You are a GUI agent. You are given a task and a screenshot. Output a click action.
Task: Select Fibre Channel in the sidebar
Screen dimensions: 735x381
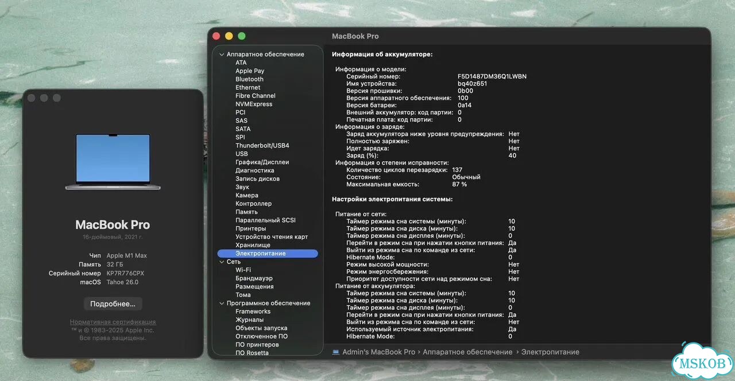pyautogui.click(x=255, y=96)
